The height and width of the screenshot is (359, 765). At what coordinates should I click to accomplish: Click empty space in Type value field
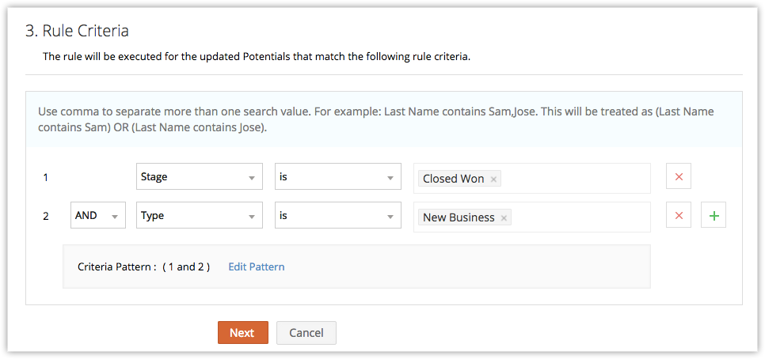tap(578, 217)
